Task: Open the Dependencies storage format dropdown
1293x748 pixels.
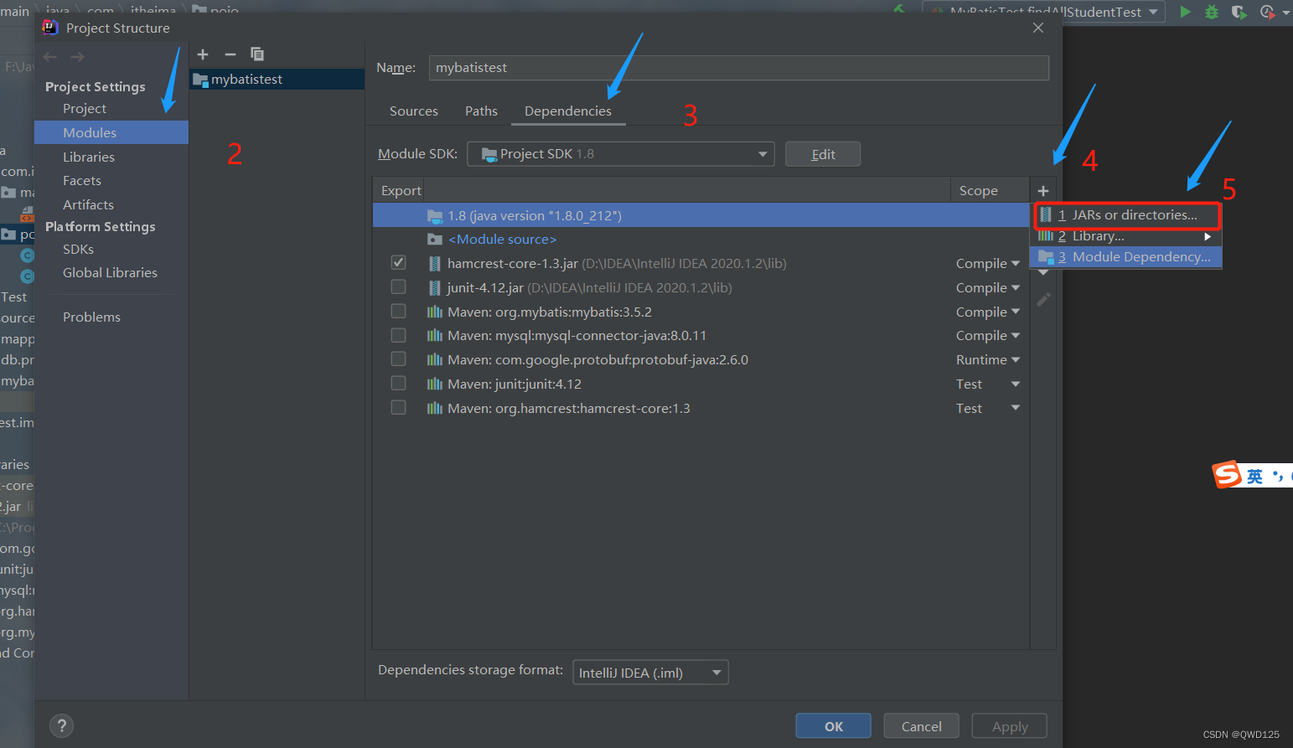Action: click(x=650, y=673)
